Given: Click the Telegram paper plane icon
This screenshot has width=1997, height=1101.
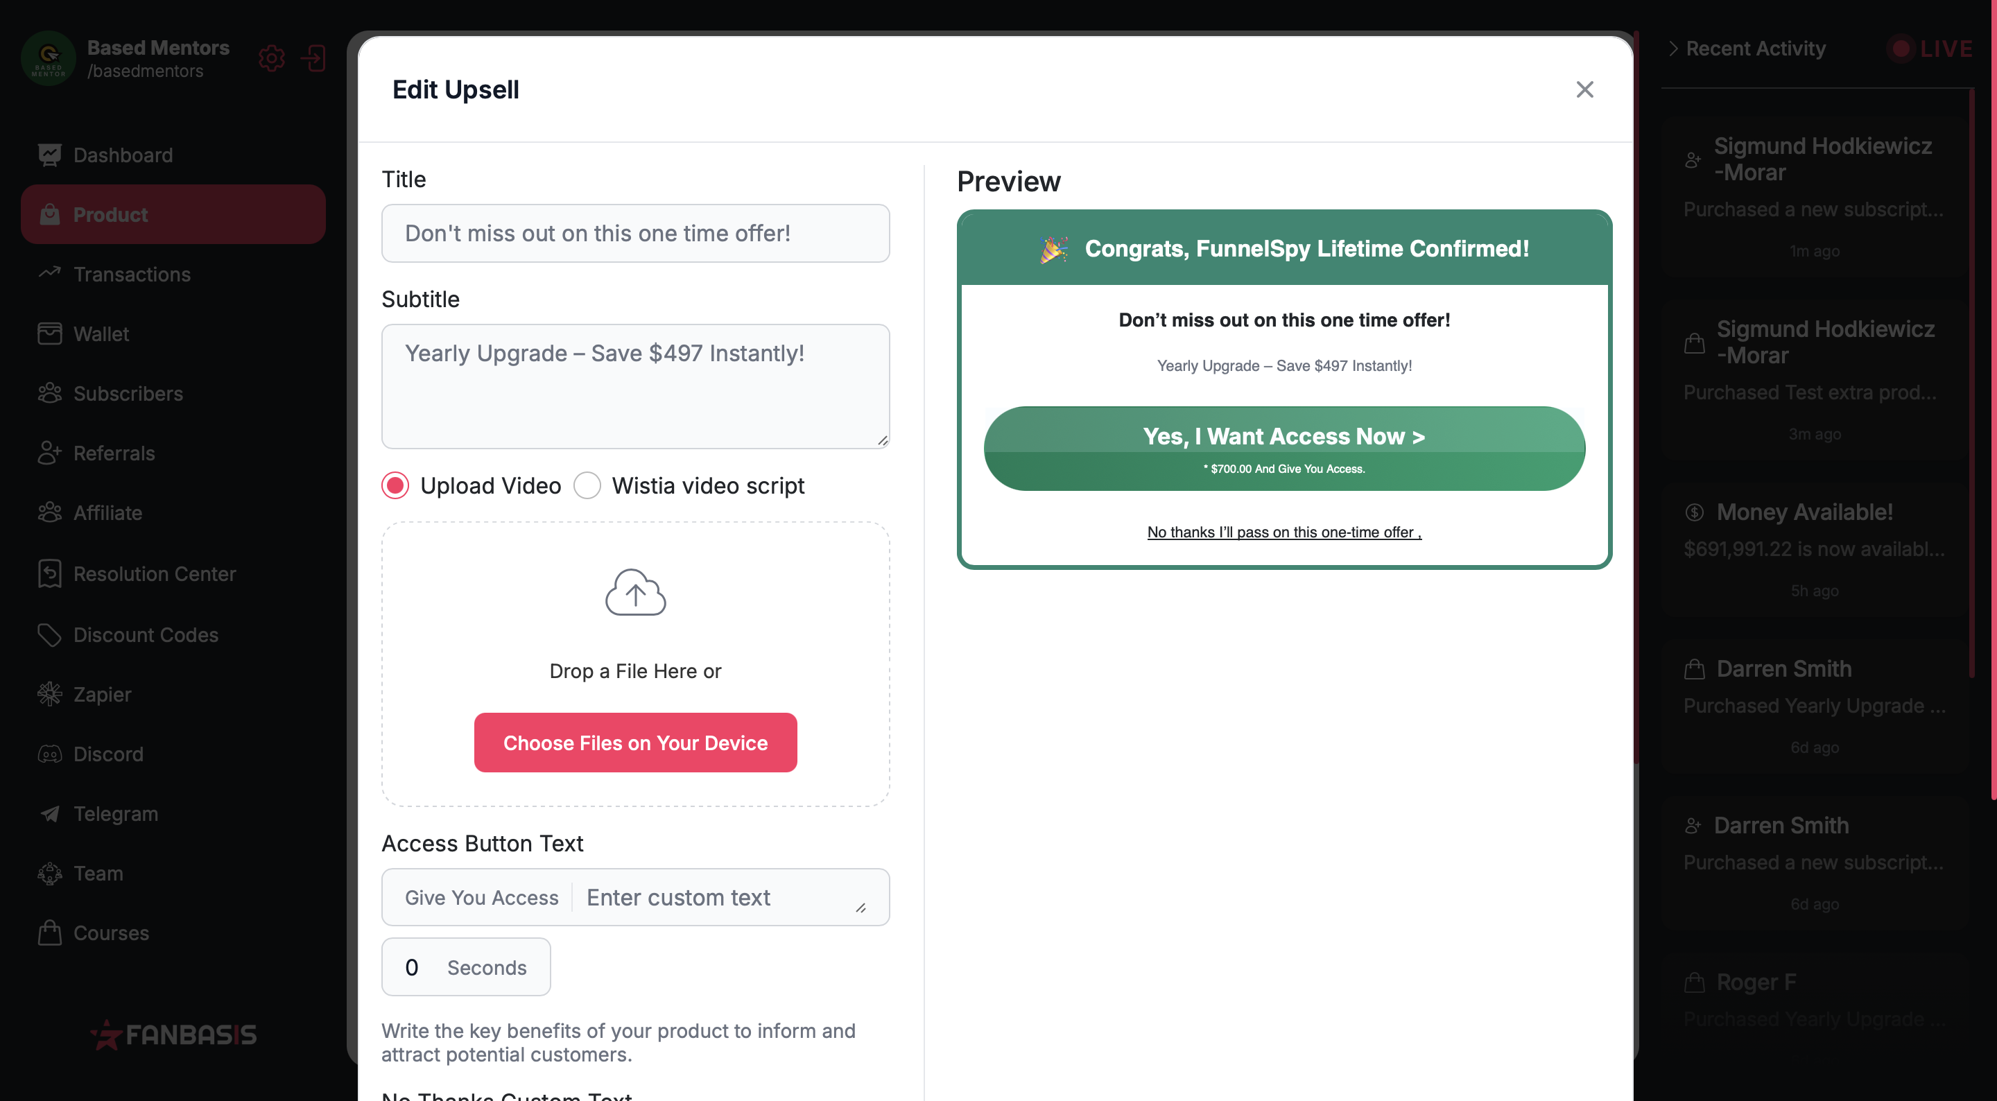Looking at the screenshot, I should point(50,813).
